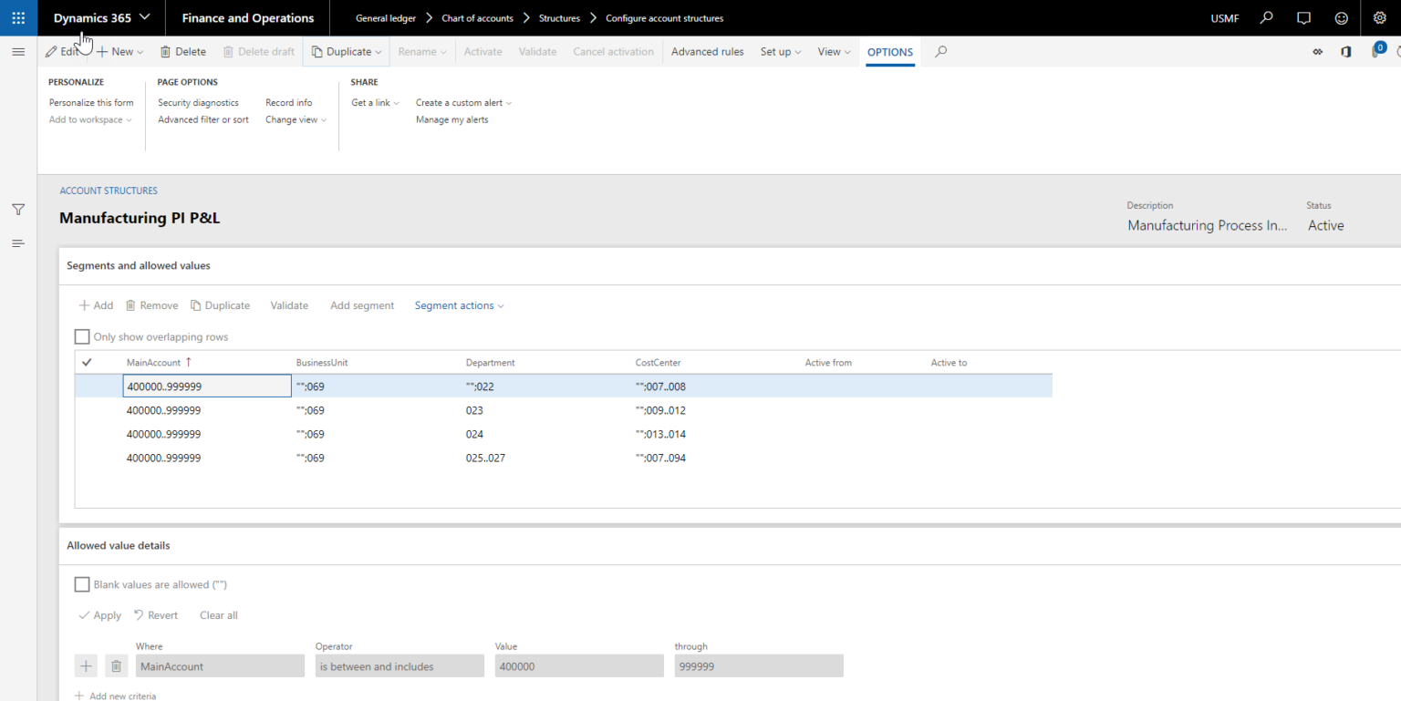Toggle the select-all checkbox in the grid header

(87, 362)
